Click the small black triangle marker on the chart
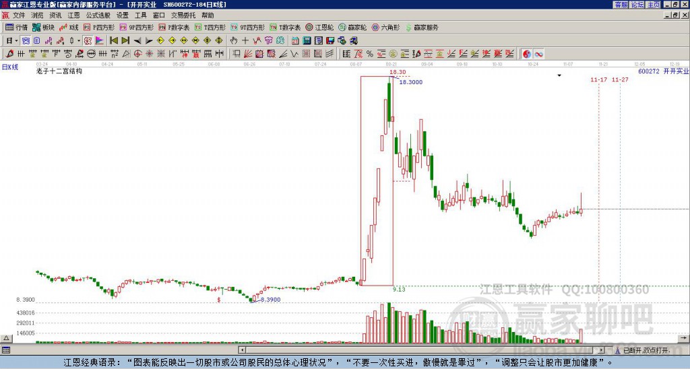 tap(559, 75)
